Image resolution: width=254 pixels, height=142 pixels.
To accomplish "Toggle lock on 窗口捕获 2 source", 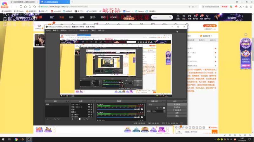I will point(91,115).
